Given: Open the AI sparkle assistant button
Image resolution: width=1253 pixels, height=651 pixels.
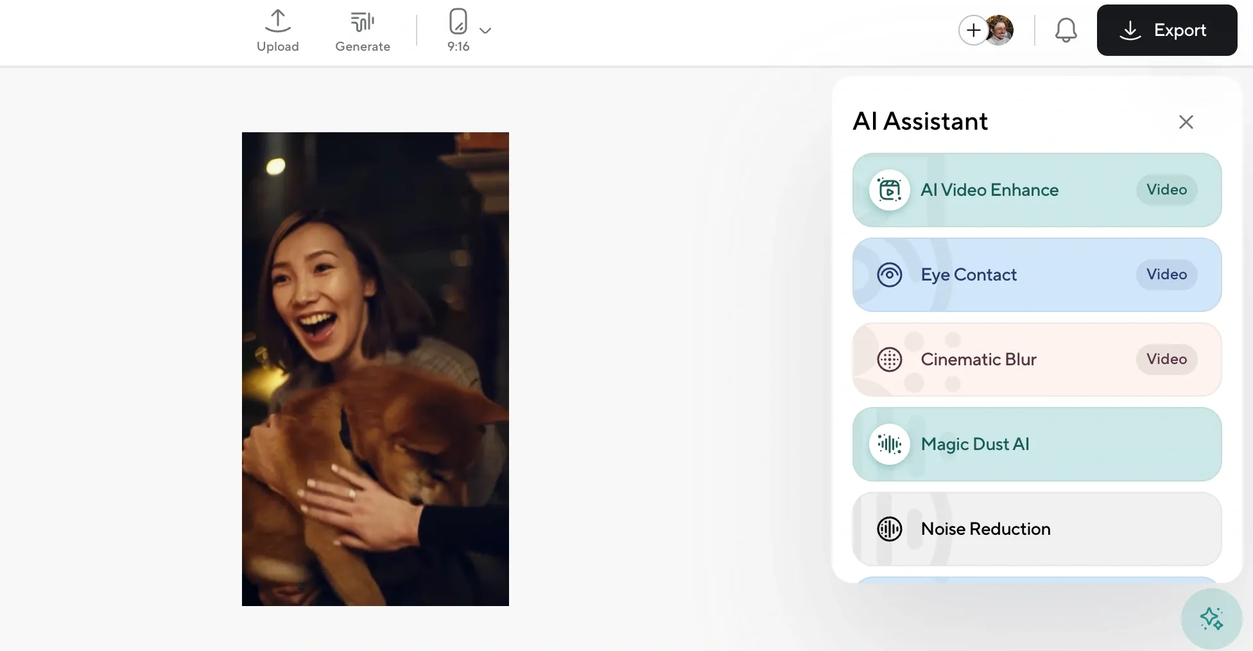Looking at the screenshot, I should click(1212, 618).
